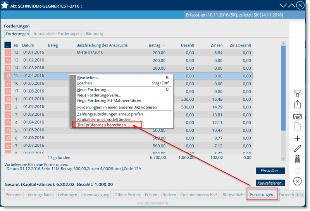Open the Leistungen bottom tab

point(67,195)
